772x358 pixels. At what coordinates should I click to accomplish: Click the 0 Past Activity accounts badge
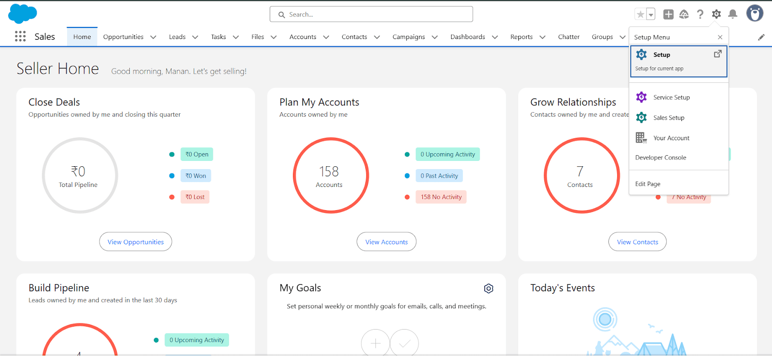439,176
